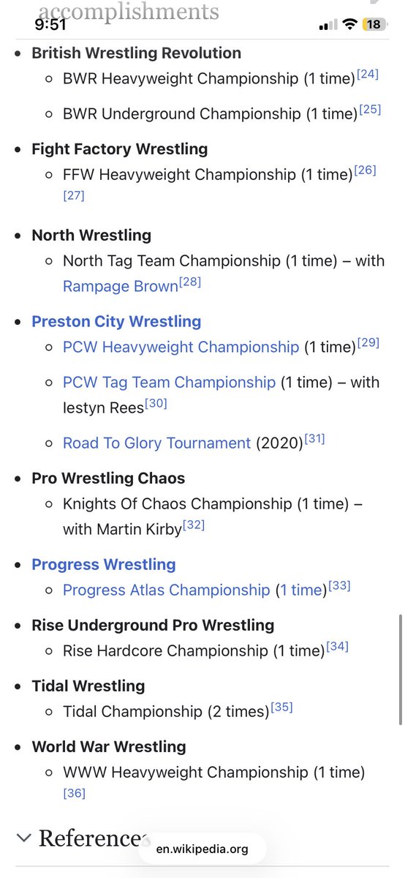Screen dimensions: 405x878
Task: Tap the cellular signal bars icon
Action: point(328,25)
